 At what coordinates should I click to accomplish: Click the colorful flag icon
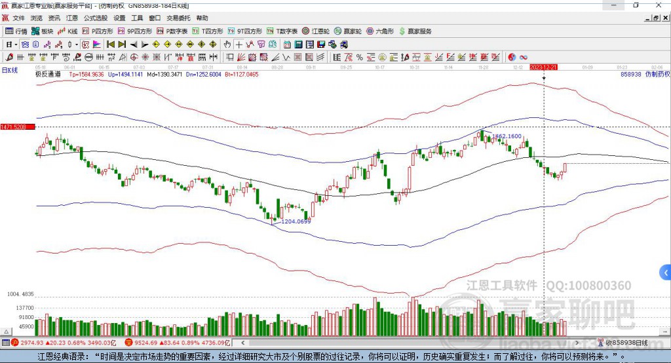pos(97,45)
